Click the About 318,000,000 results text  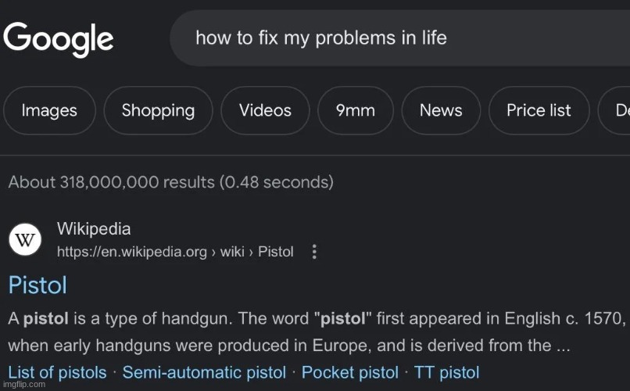click(x=170, y=182)
